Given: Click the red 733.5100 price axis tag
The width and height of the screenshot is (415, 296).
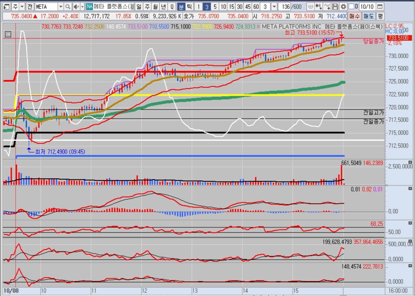Looking at the screenshot, I should [x=399, y=38].
